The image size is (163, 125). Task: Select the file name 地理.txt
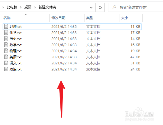click(x=15, y=27)
